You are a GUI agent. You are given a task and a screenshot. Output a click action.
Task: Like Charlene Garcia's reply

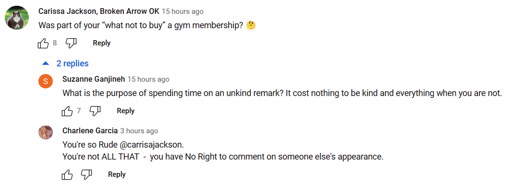coord(67,174)
